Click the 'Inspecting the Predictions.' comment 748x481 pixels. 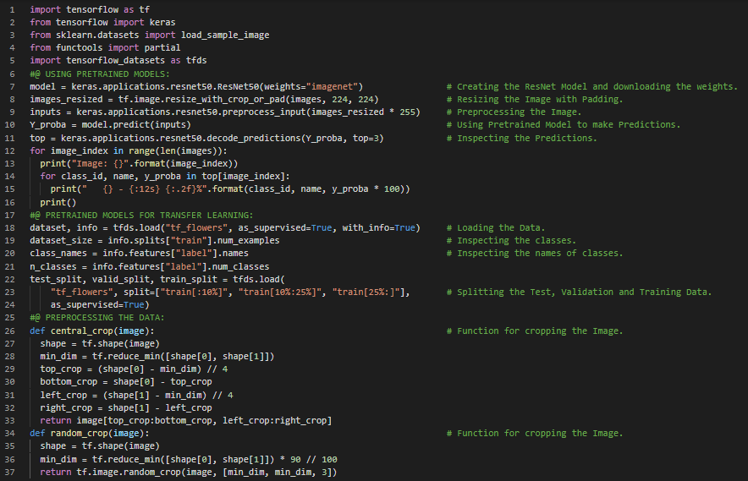526,138
